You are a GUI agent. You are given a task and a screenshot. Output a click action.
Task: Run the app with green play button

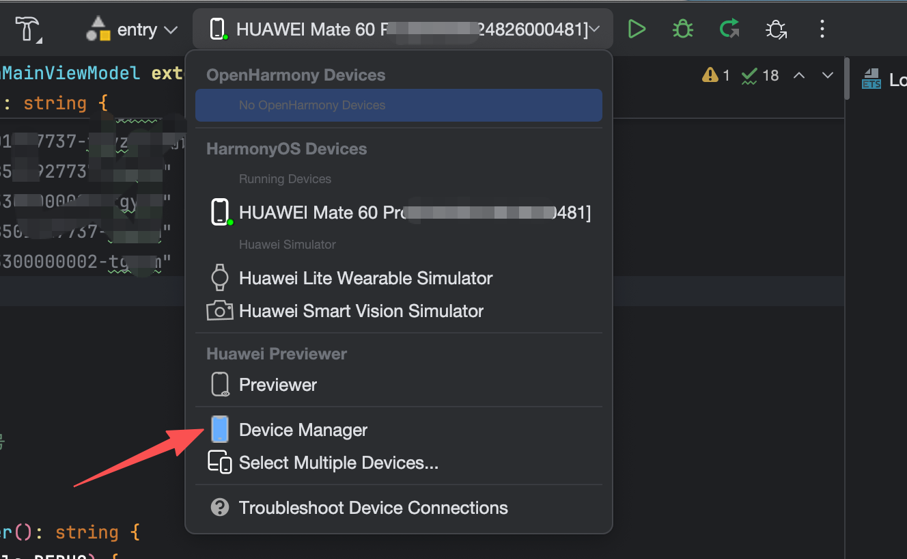tap(637, 29)
